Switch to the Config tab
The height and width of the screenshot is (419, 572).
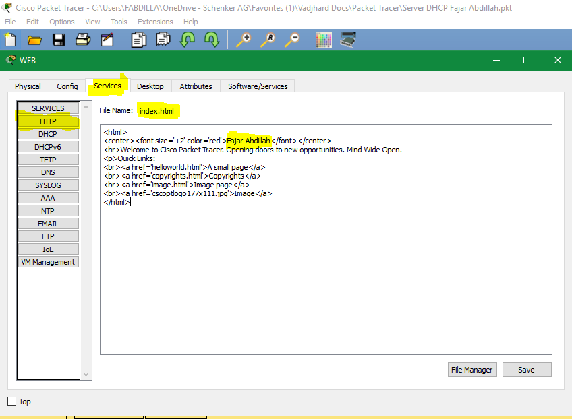(x=67, y=86)
